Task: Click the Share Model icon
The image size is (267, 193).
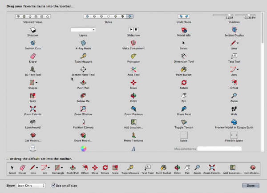Action: (x=83, y=135)
